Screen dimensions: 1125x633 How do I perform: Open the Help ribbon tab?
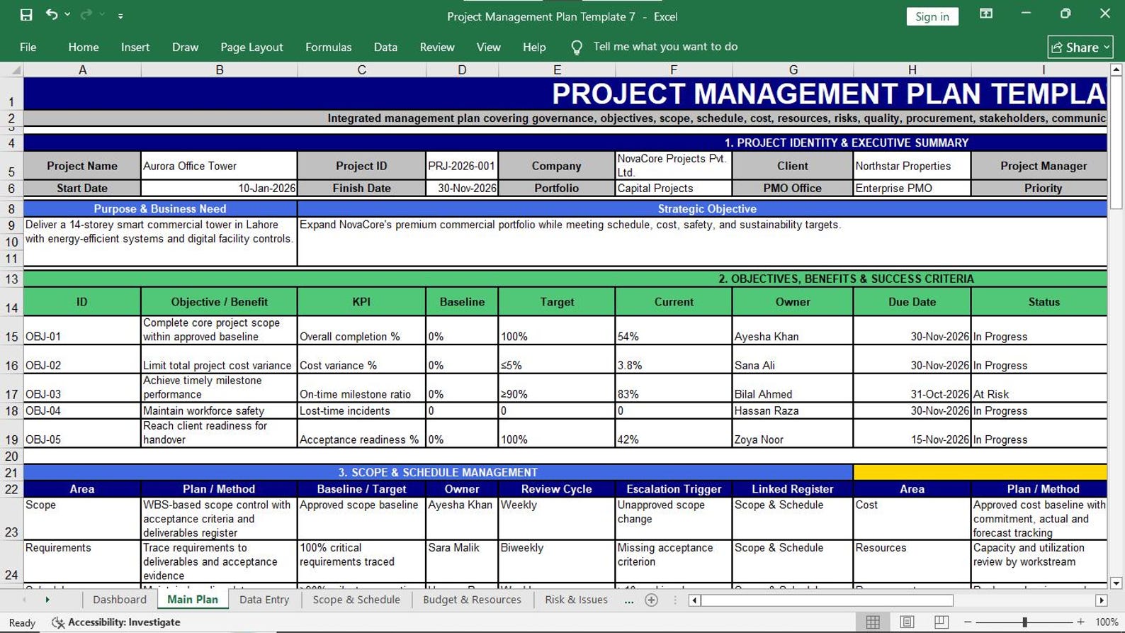point(534,47)
